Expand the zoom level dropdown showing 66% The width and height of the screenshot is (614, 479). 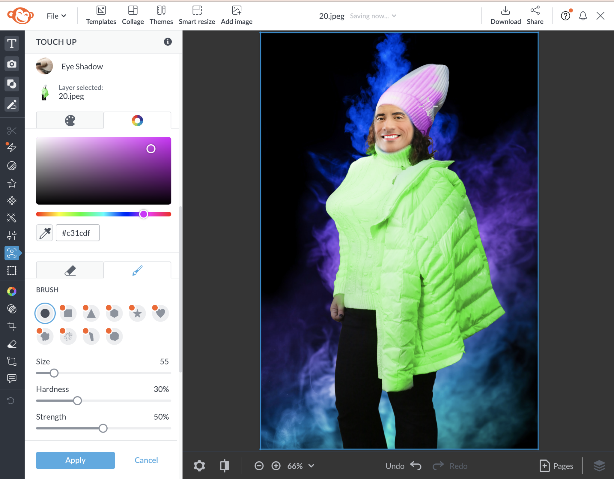pos(301,466)
